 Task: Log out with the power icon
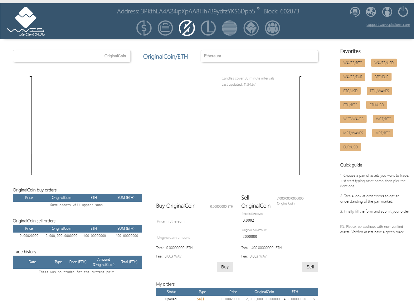[403, 12]
